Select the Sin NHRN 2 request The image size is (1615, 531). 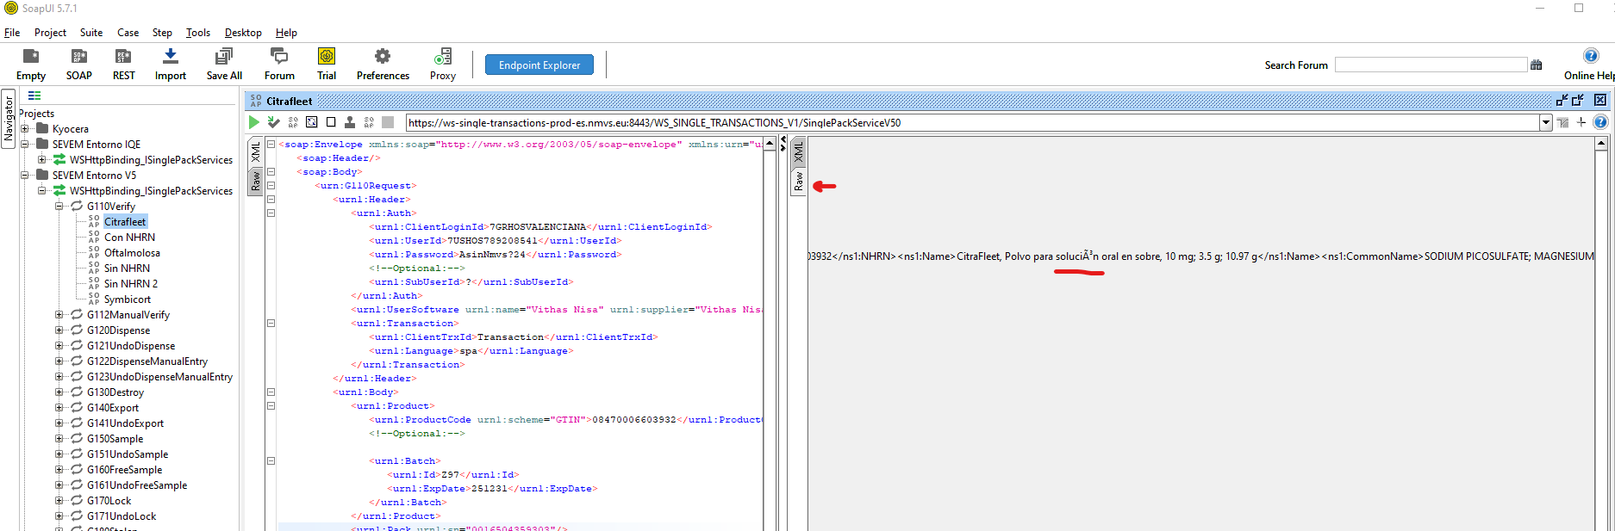(x=131, y=284)
